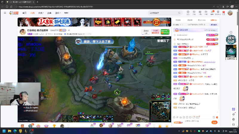Click the orange 发送 send button
This screenshot has height=134, width=239.
[x=215, y=122]
